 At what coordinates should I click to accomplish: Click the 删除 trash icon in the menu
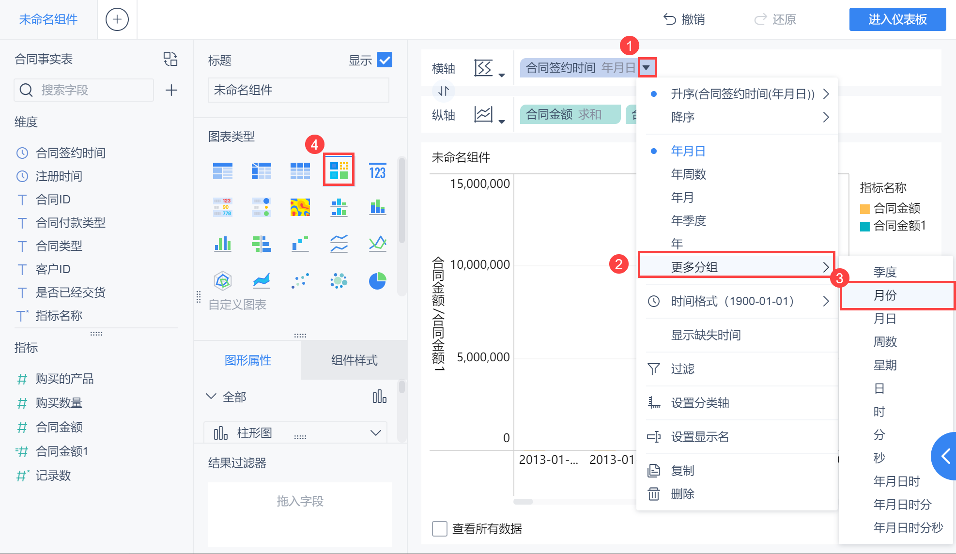[654, 494]
